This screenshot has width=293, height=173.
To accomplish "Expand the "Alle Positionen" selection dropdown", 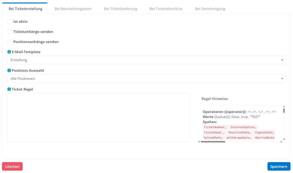I will point(146,79).
